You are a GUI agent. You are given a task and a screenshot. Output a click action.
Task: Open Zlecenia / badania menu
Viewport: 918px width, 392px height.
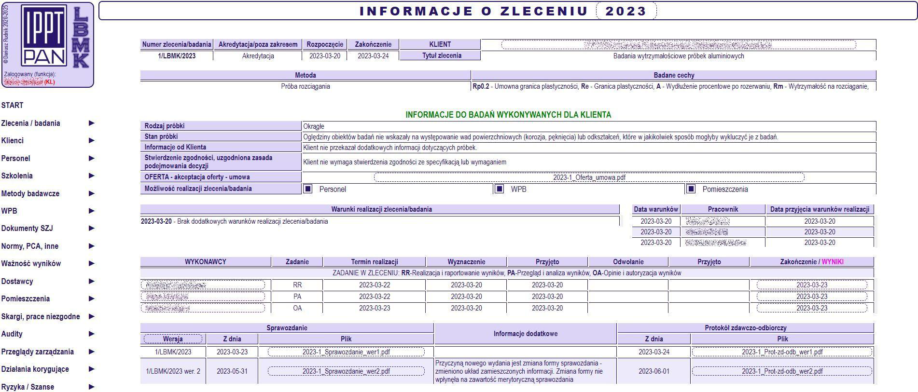tap(30, 123)
